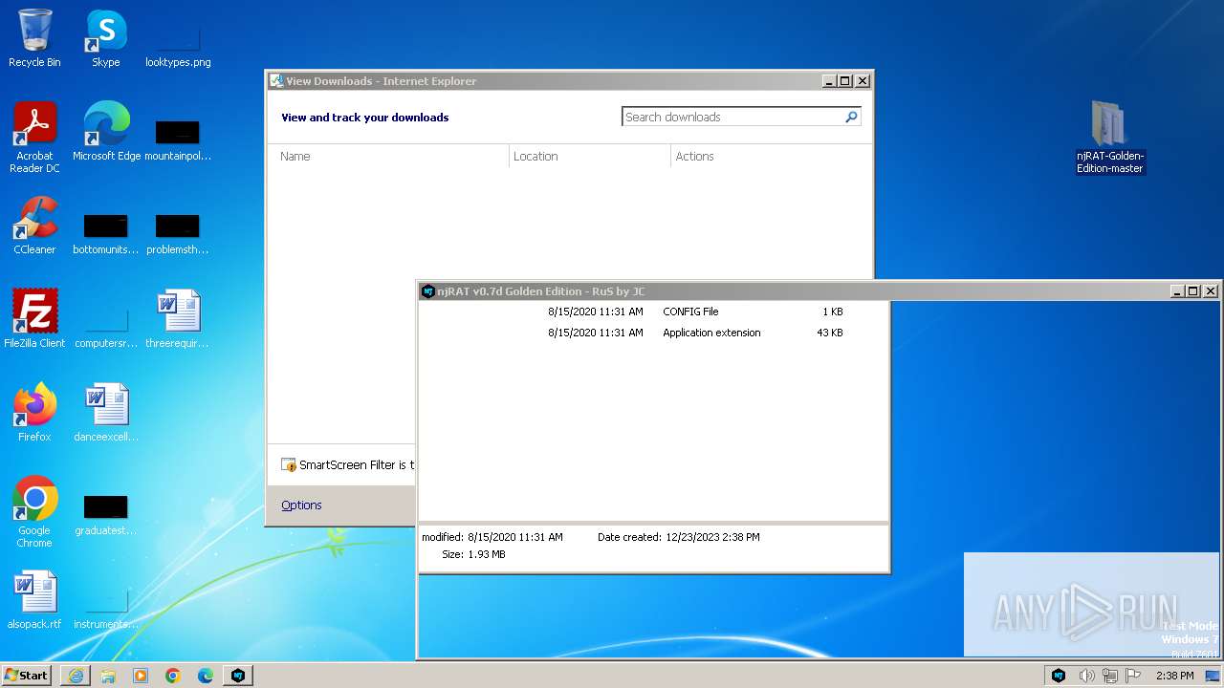Select the bottomunits... desktop file
The width and height of the screenshot is (1224, 688).
click(x=105, y=232)
